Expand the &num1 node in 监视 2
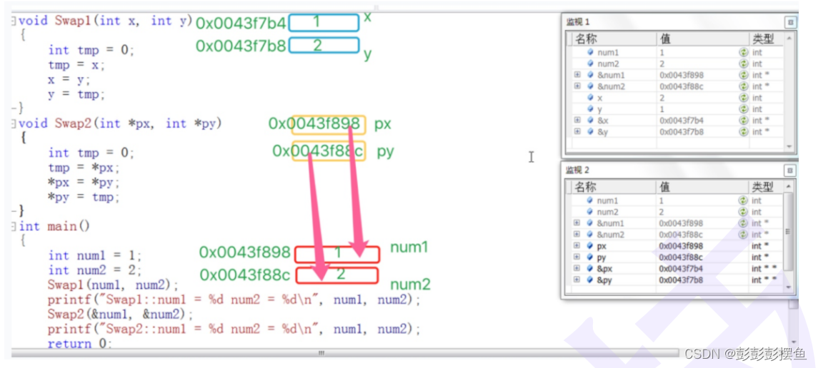818x368 pixels. coord(577,223)
